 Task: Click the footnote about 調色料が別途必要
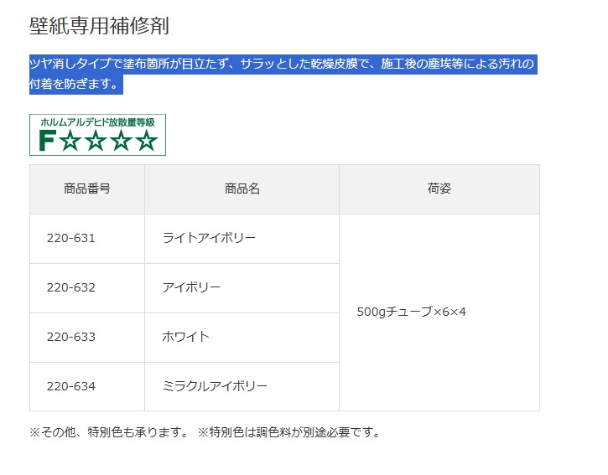pyautogui.click(x=289, y=432)
